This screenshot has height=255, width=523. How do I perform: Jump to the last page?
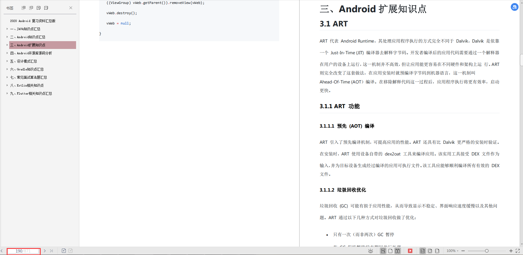pyautogui.click(x=52, y=251)
